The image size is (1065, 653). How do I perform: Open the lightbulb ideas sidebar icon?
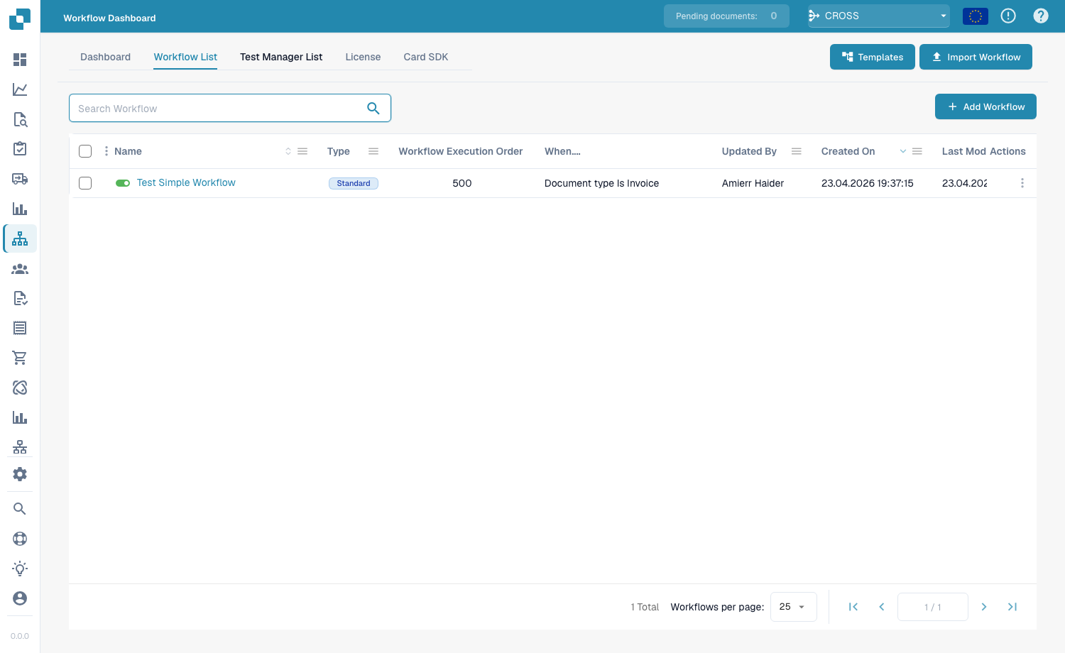click(x=20, y=569)
